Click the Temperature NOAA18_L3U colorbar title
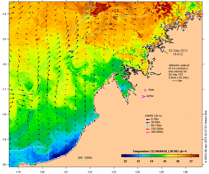 coord(160,151)
